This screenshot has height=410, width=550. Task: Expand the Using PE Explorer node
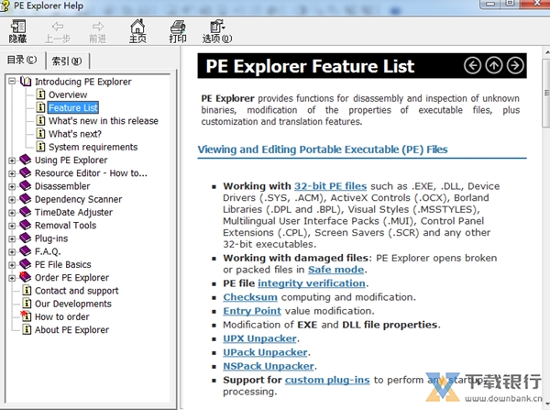[12, 161]
